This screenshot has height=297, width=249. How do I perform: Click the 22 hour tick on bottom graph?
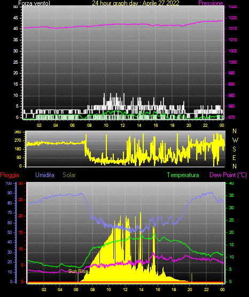click(206, 290)
